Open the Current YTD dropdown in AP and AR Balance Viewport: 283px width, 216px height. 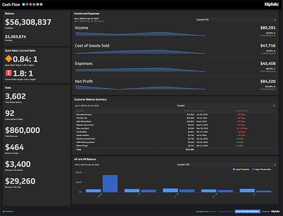226,164
